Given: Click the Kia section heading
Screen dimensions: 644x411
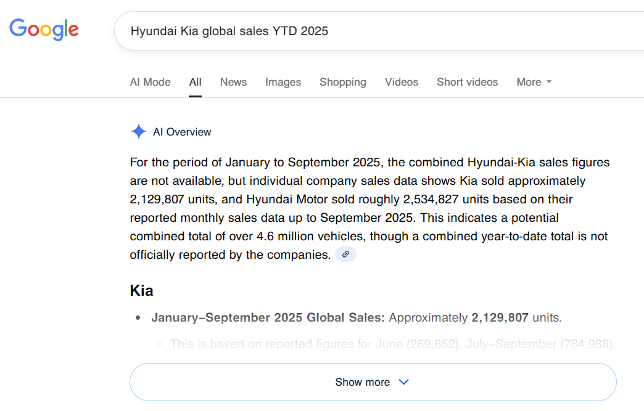Looking at the screenshot, I should 141,290.
